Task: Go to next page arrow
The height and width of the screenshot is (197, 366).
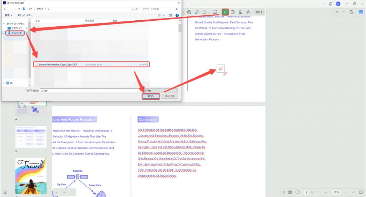Action: tap(325, 192)
